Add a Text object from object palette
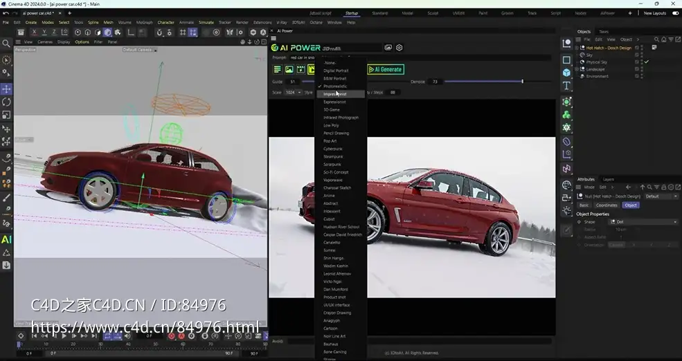This screenshot has width=682, height=361. tap(566, 86)
